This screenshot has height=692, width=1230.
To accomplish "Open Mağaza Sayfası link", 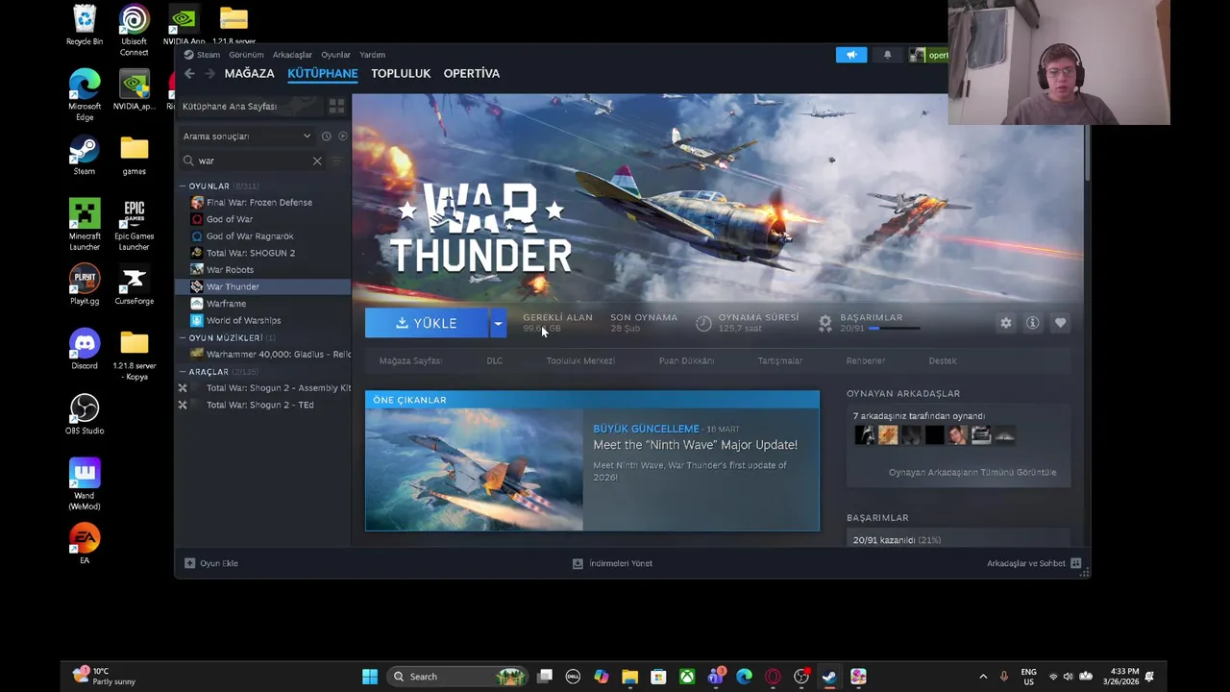I will tap(410, 360).
